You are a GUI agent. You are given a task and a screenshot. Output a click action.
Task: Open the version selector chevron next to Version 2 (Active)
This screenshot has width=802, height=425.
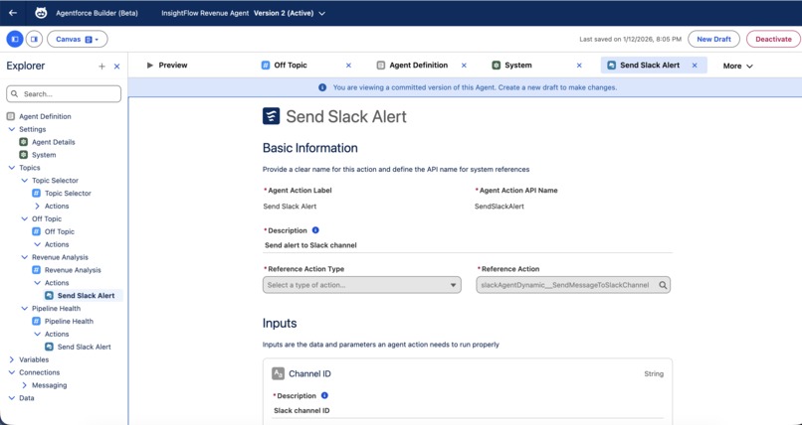[x=321, y=14]
